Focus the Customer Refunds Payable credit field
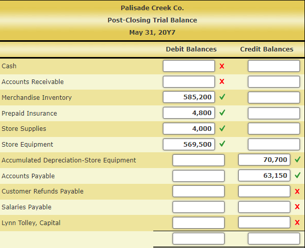Image resolution: width=305 pixels, height=248 pixels. (x=264, y=191)
